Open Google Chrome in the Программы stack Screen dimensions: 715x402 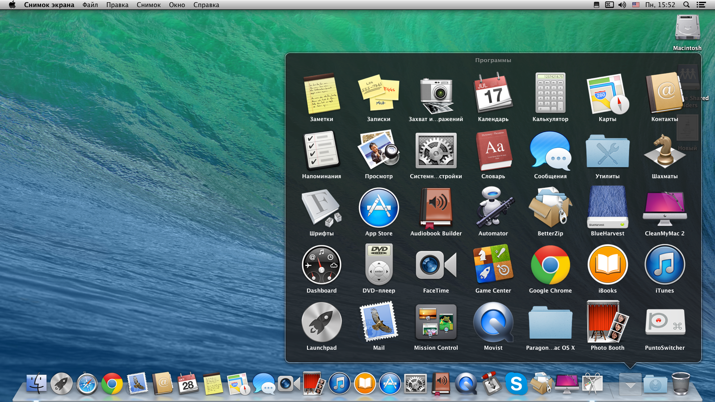551,265
